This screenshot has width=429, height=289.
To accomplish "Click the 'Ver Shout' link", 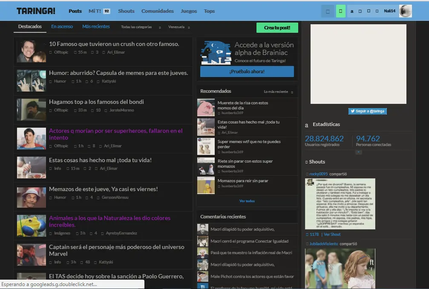I will [x=332, y=235].
